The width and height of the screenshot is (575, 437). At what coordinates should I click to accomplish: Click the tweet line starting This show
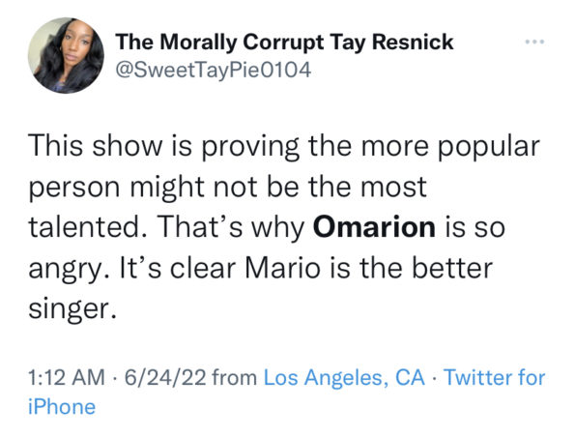[284, 147]
